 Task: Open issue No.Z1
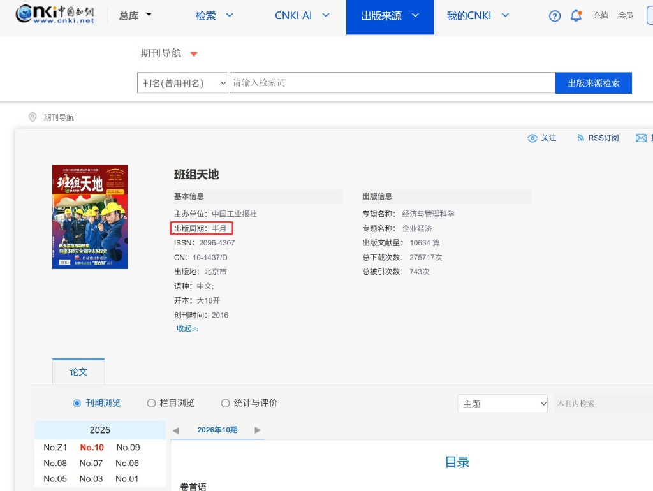(x=55, y=447)
